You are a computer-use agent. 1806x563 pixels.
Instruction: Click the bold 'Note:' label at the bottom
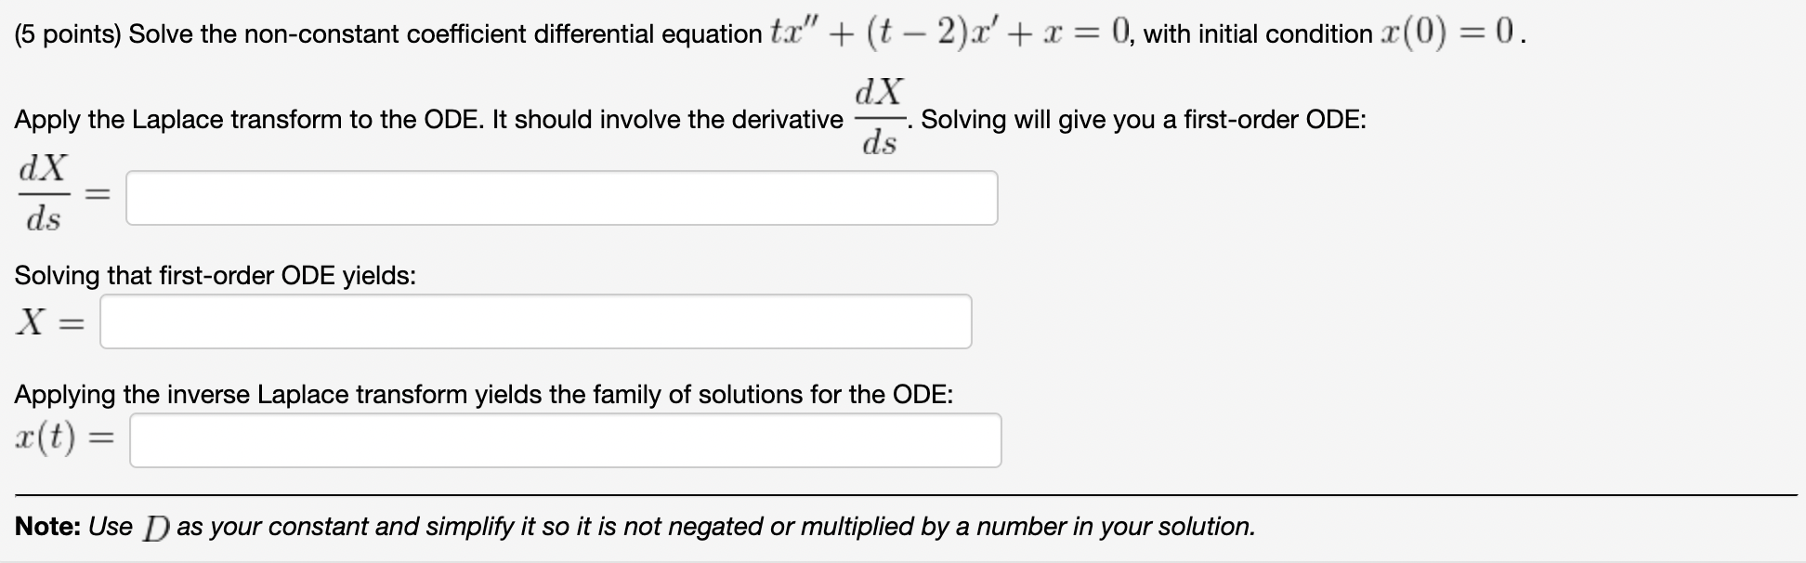point(48,527)
